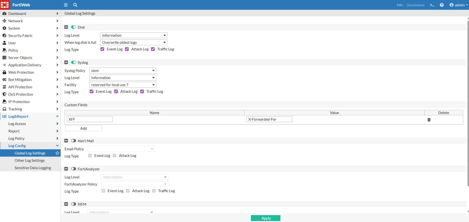Image resolution: width=469 pixels, height=222 pixels.
Task: Click the FortiWeb title text
Action: coord(21,5)
